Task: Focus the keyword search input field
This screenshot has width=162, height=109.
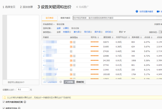Action: click(x=117, y=18)
